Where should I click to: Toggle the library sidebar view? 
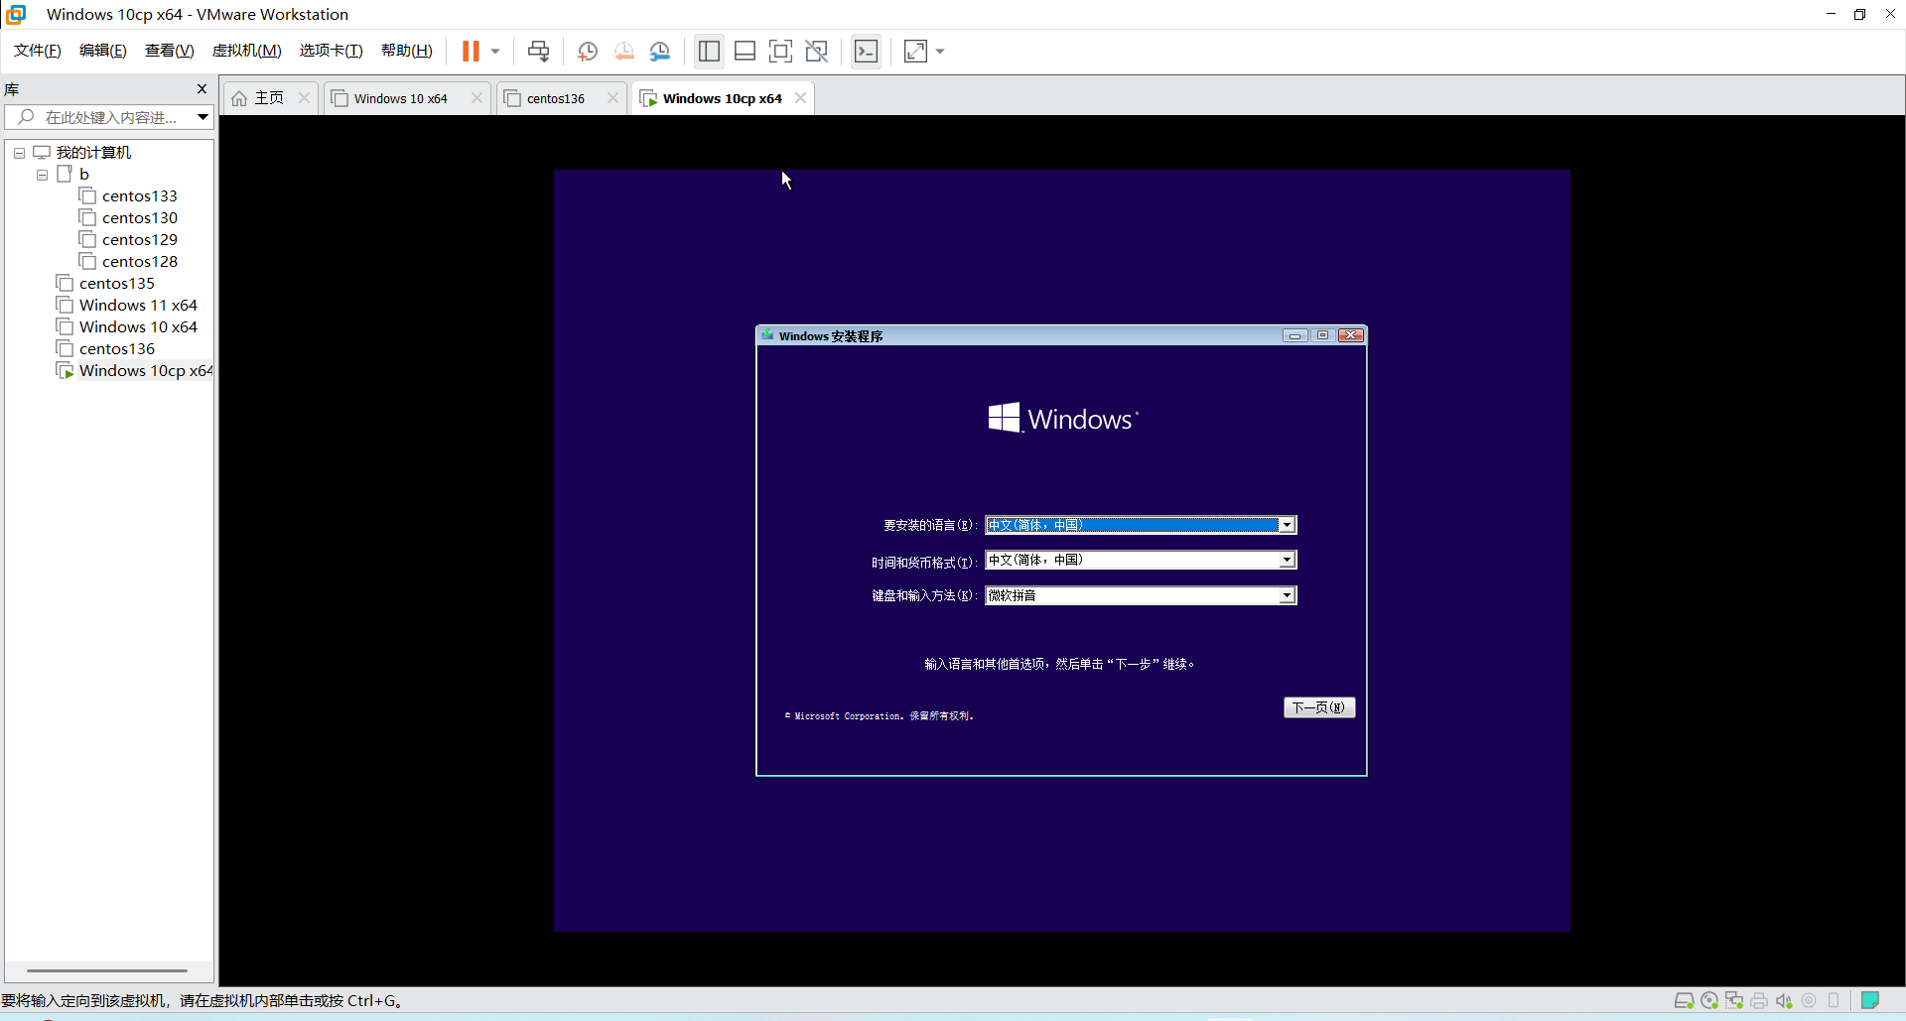pos(709,51)
